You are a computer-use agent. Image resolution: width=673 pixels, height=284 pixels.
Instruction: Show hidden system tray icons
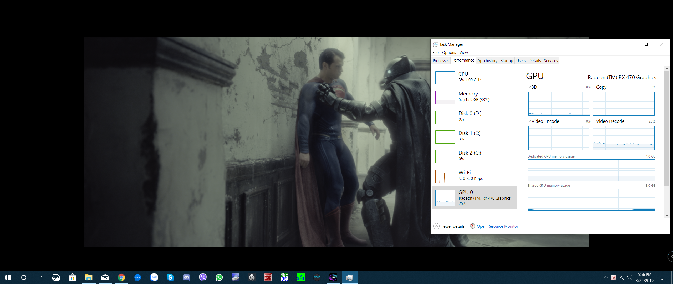(x=606, y=277)
